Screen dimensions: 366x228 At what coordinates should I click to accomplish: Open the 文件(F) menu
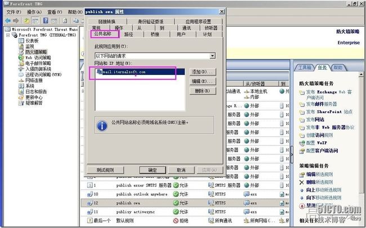pos(14,12)
